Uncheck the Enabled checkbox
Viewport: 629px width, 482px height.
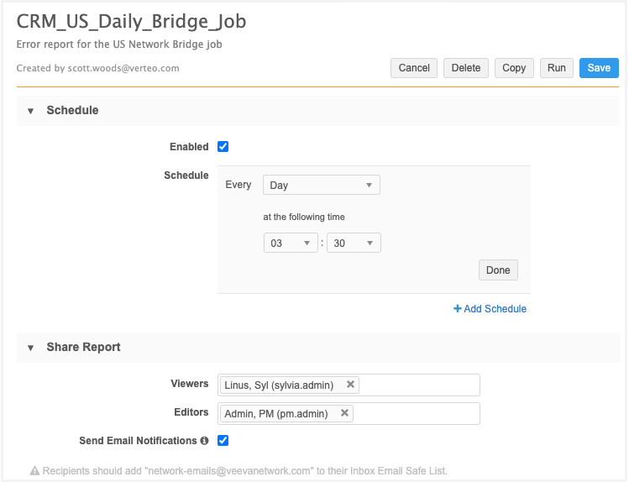point(223,147)
